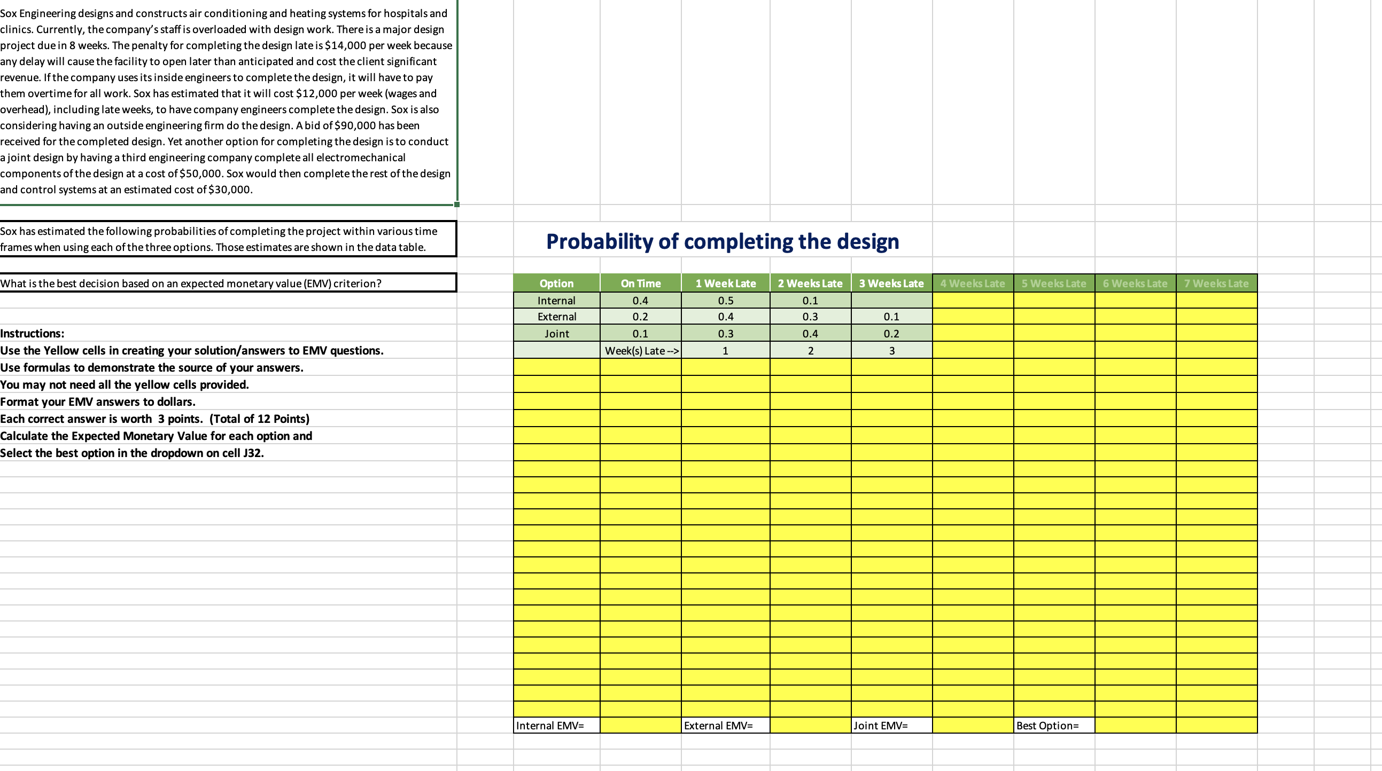Select the yellow cell next to Joint EMV=

[x=974, y=726]
